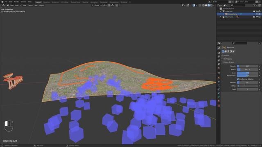Open the Edit menu
Screen dimensions: 262x147
(x=11, y=2)
